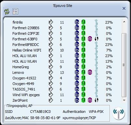
Task: Open the list view options icon
Action: [x=15, y=11]
